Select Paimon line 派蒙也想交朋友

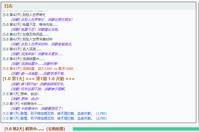tap(42, 20)
